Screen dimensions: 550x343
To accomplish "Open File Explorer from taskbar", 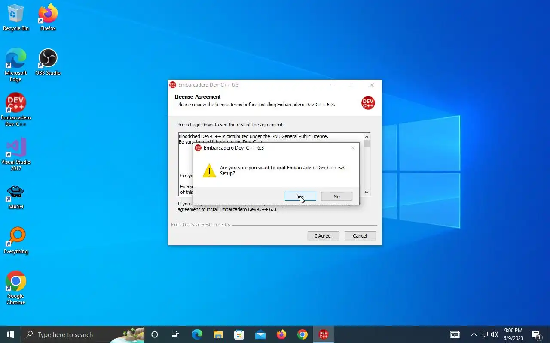I will [218, 334].
